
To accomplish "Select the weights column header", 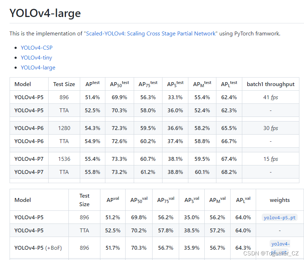I will [280, 200].
